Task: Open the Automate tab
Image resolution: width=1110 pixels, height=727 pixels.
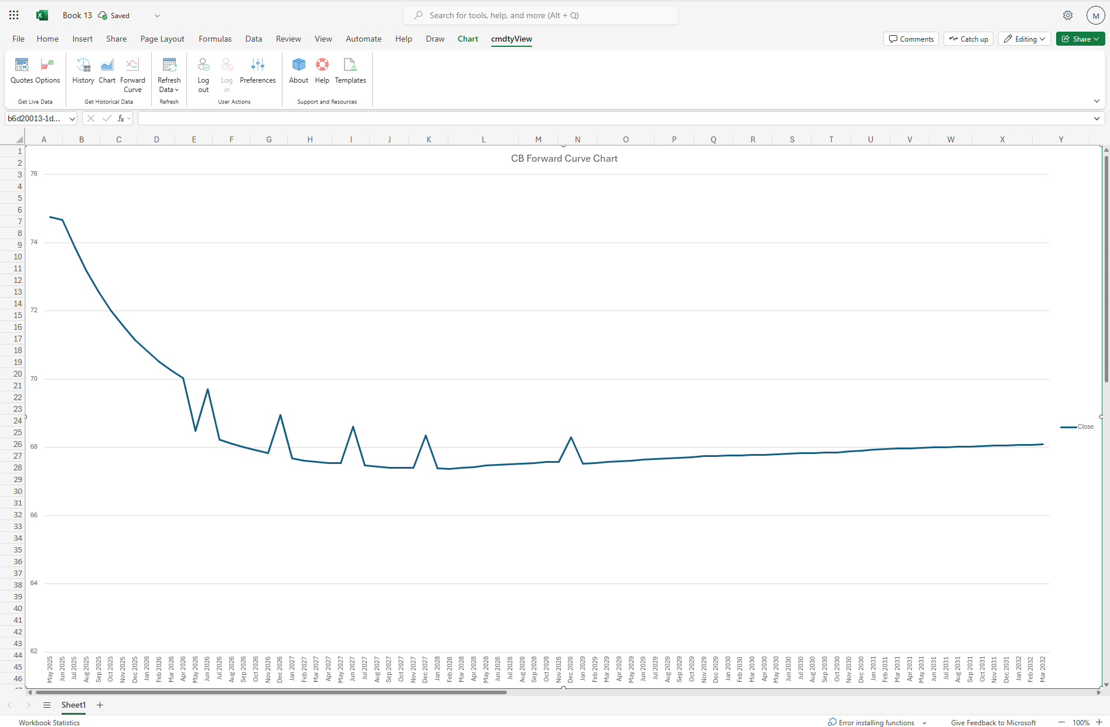Action: click(x=363, y=39)
